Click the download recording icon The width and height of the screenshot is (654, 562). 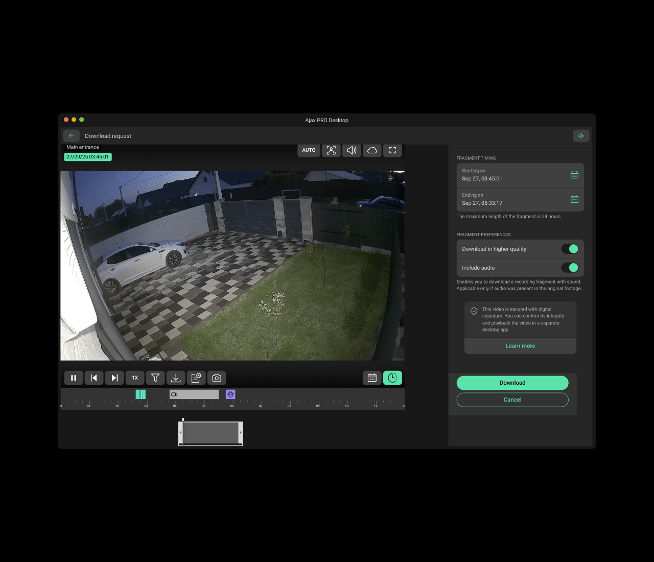176,378
